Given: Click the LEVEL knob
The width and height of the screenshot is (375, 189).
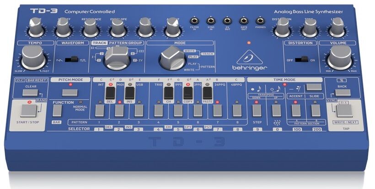Looking at the screenshot, I should click(337, 27).
